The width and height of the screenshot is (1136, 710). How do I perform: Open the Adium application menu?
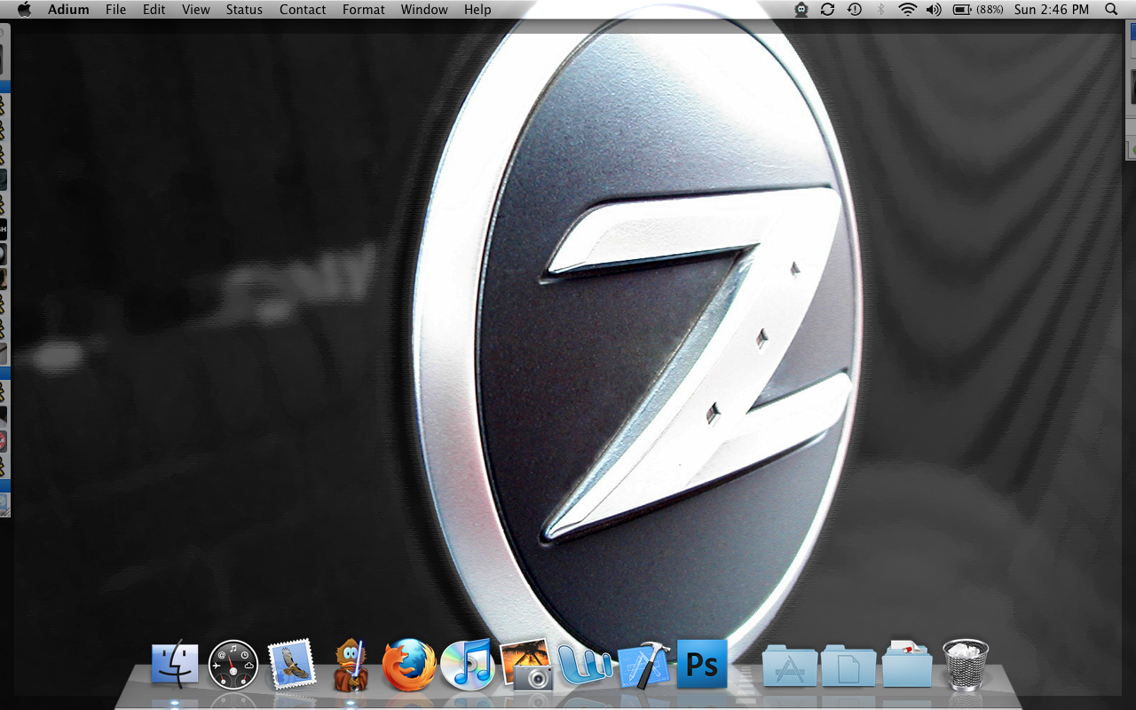click(68, 10)
